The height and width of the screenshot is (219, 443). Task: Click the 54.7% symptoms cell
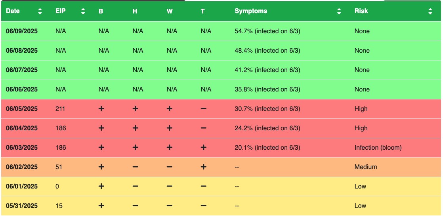click(267, 31)
